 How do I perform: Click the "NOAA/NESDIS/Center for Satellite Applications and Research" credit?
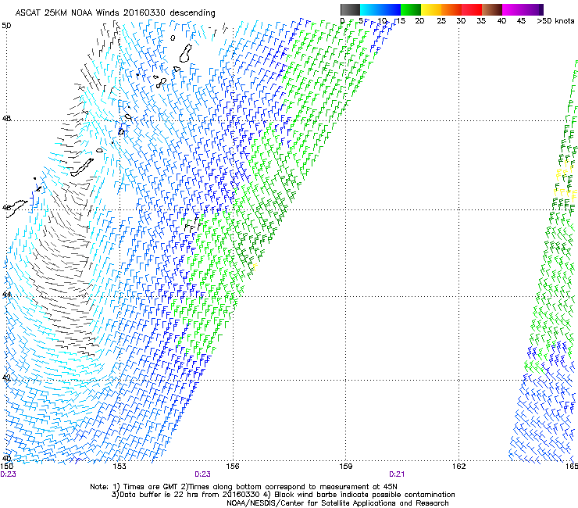pyautogui.click(x=337, y=503)
